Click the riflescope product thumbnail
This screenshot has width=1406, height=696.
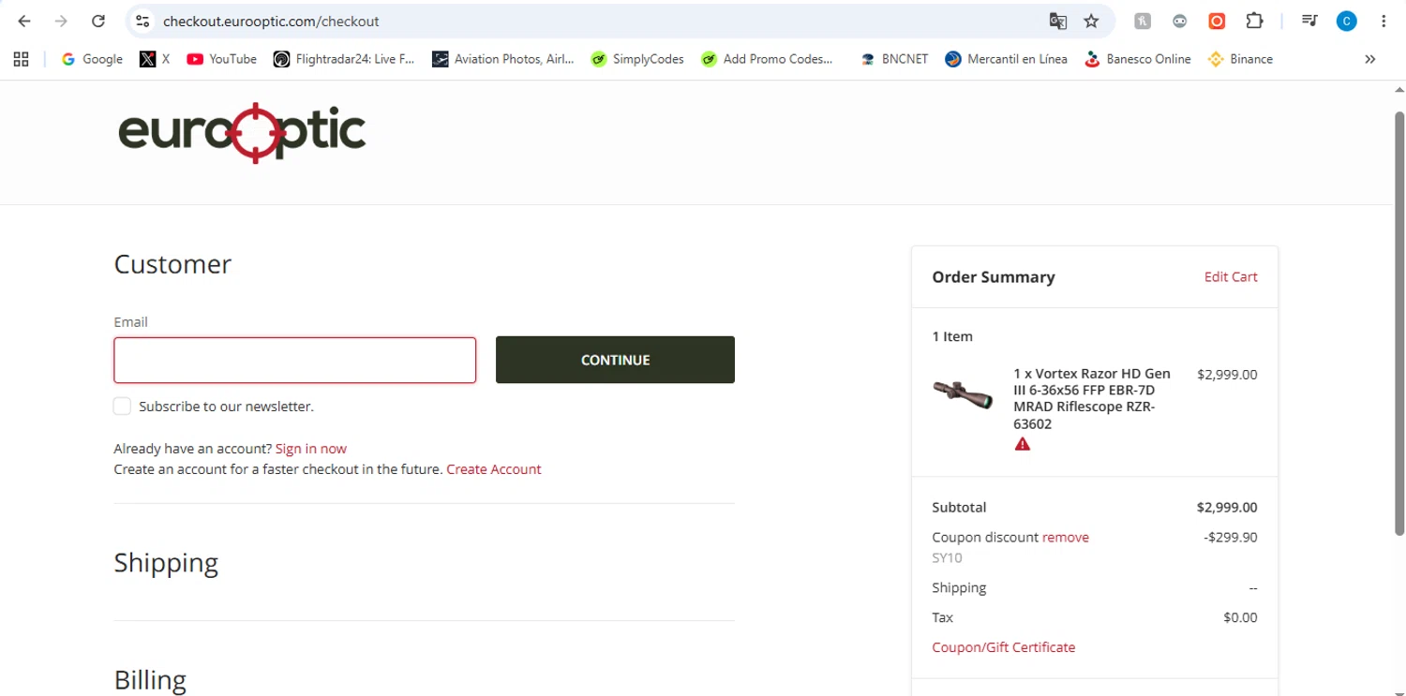point(963,393)
